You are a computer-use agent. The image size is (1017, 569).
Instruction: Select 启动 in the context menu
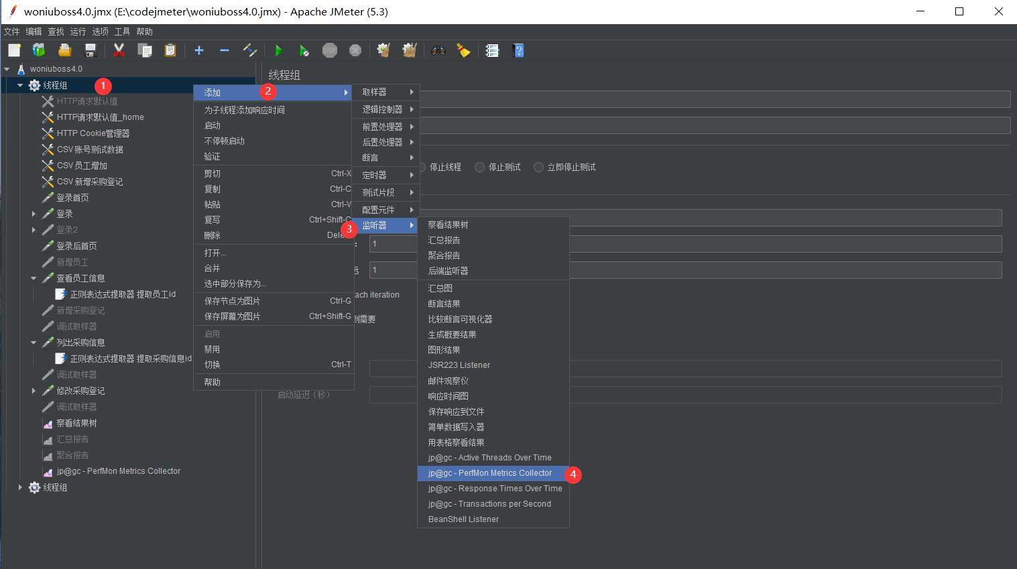click(273, 125)
